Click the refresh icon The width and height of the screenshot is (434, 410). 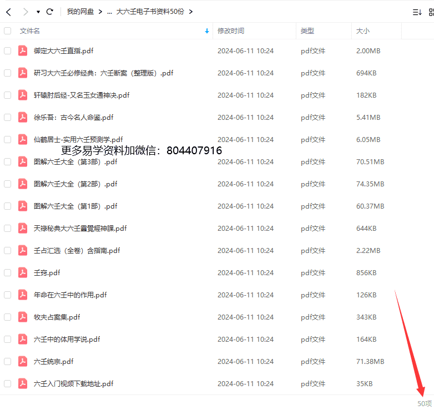click(50, 12)
